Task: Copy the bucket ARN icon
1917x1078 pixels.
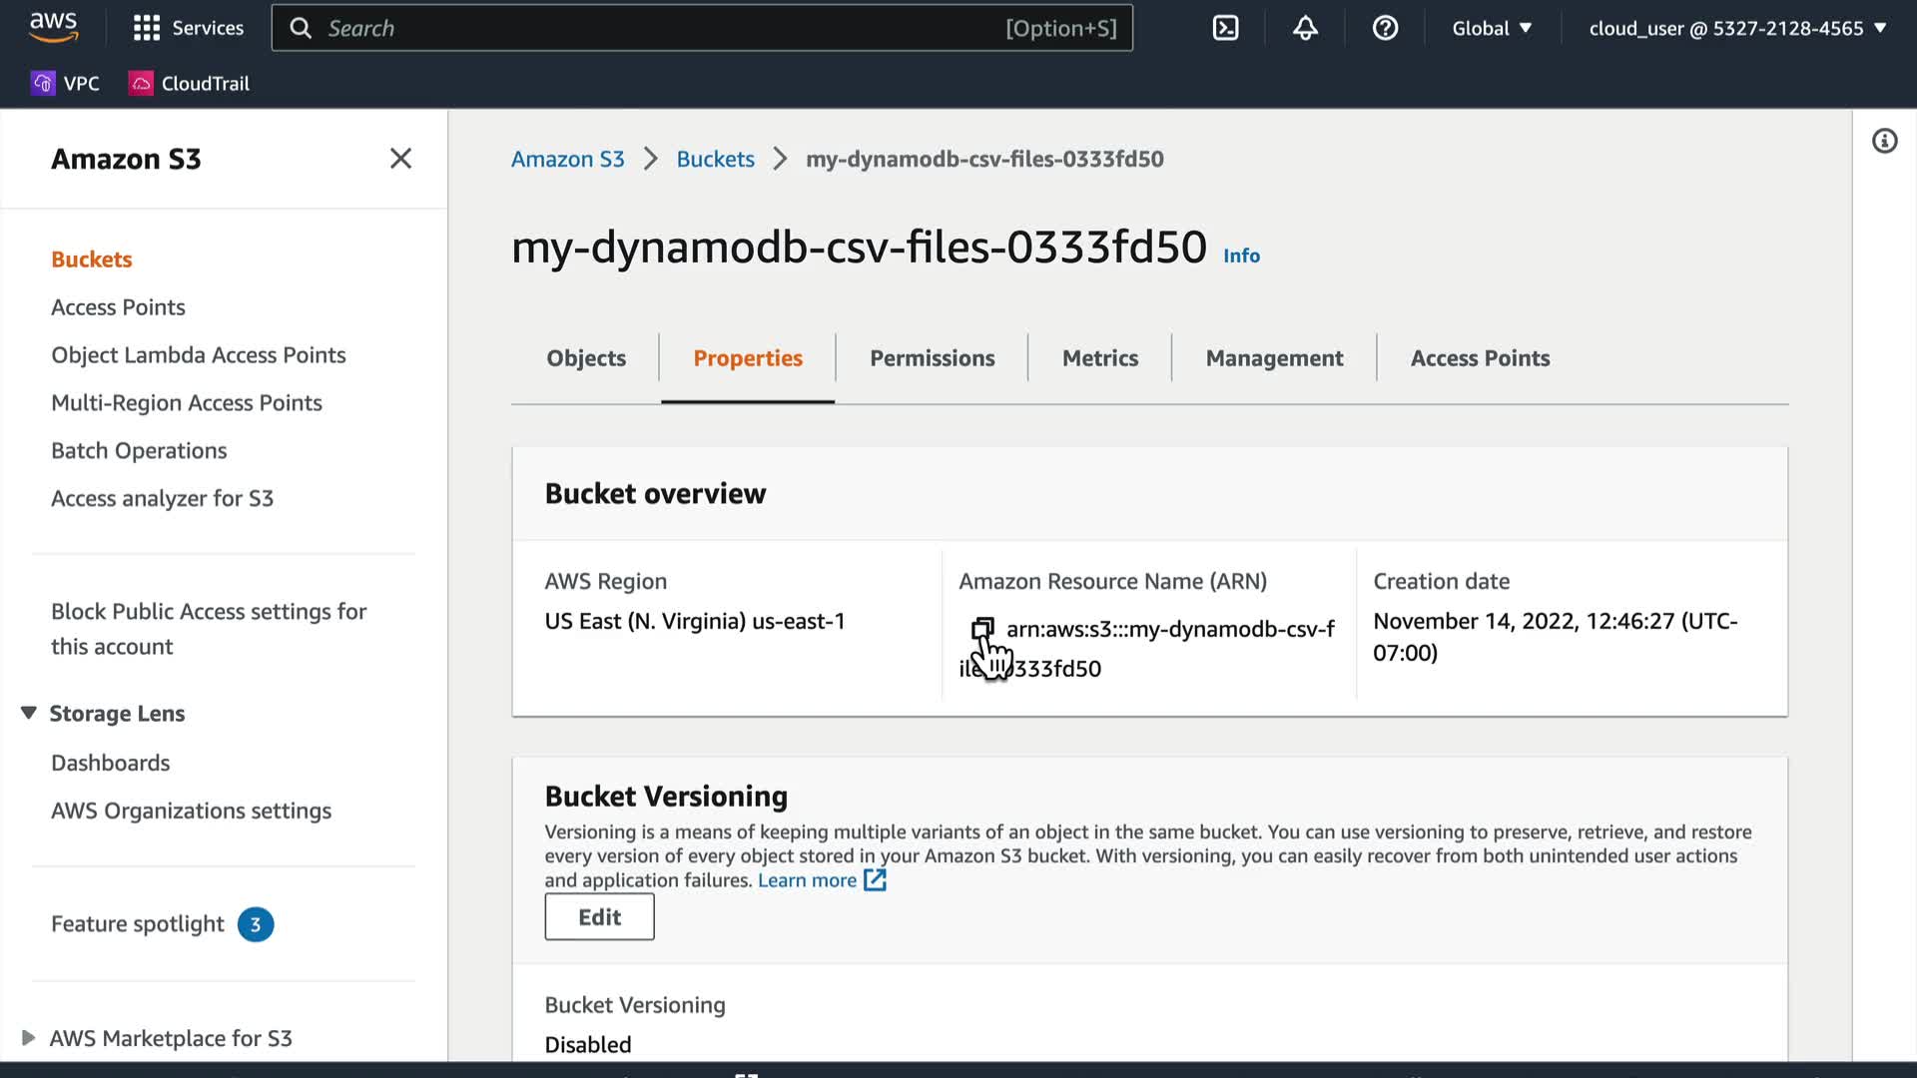Action: tap(981, 628)
